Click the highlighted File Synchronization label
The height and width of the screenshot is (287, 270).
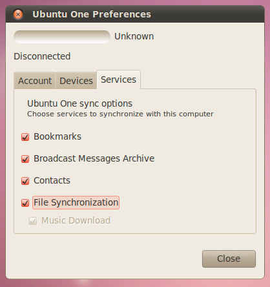(76, 202)
